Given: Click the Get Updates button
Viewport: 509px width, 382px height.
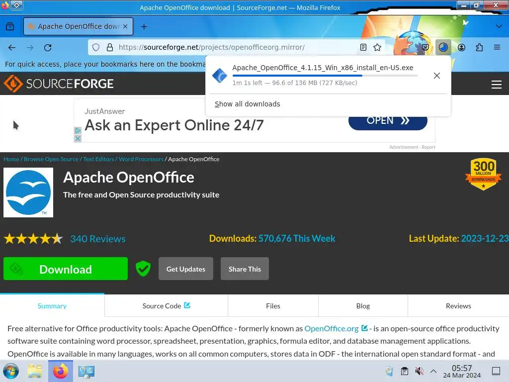Looking at the screenshot, I should pos(186,269).
